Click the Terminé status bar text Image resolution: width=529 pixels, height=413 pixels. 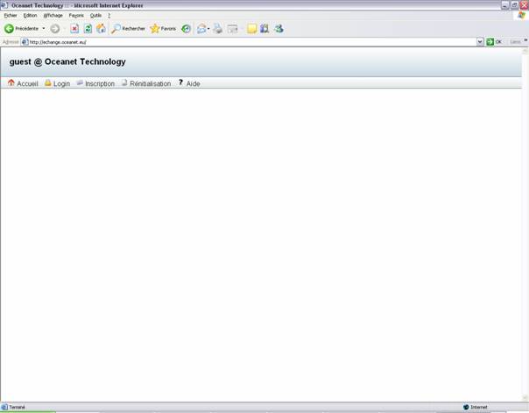[17, 407]
